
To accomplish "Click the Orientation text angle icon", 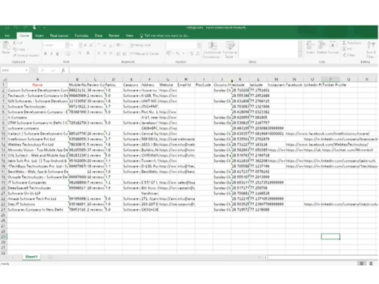I will [118, 45].
